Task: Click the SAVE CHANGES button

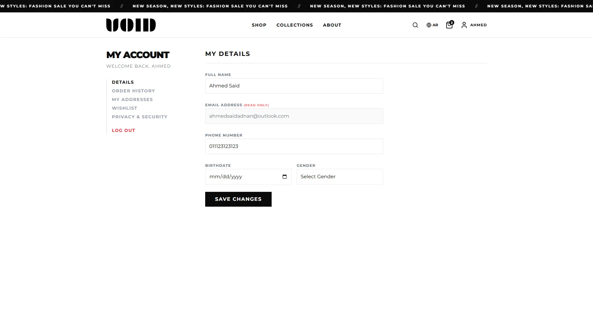Action: coord(238,199)
